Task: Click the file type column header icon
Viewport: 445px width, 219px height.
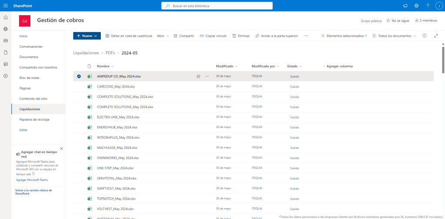Action: click(x=90, y=66)
